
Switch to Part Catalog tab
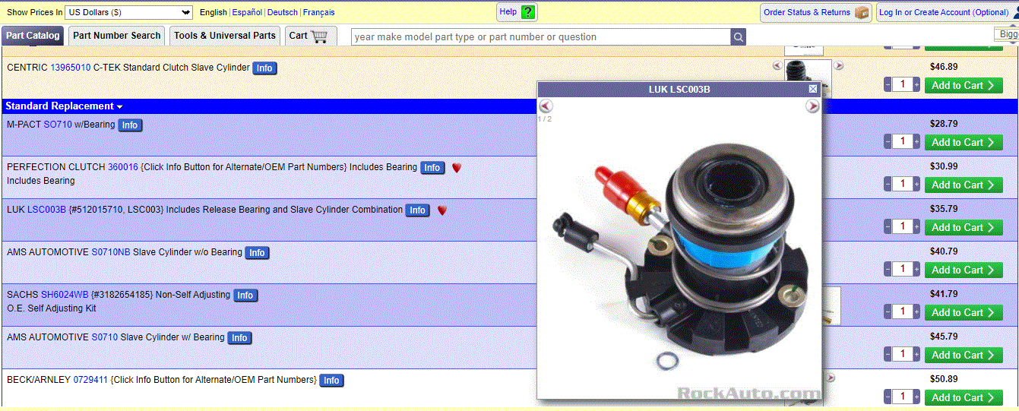point(33,36)
